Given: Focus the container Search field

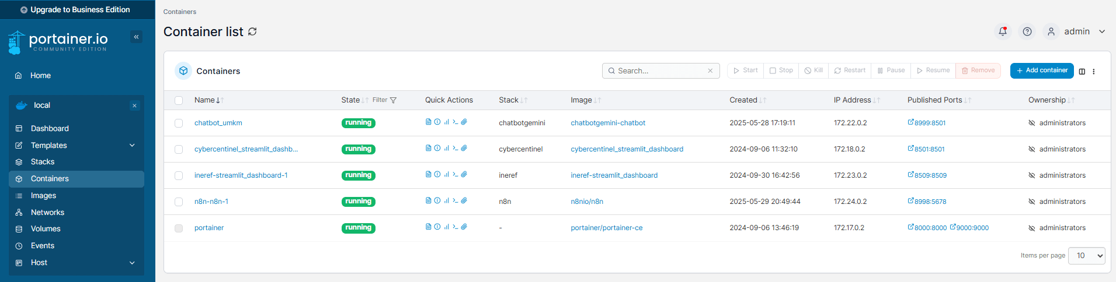Looking at the screenshot, I should 661,70.
